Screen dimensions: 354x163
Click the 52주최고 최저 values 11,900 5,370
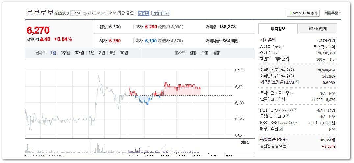(324, 100)
